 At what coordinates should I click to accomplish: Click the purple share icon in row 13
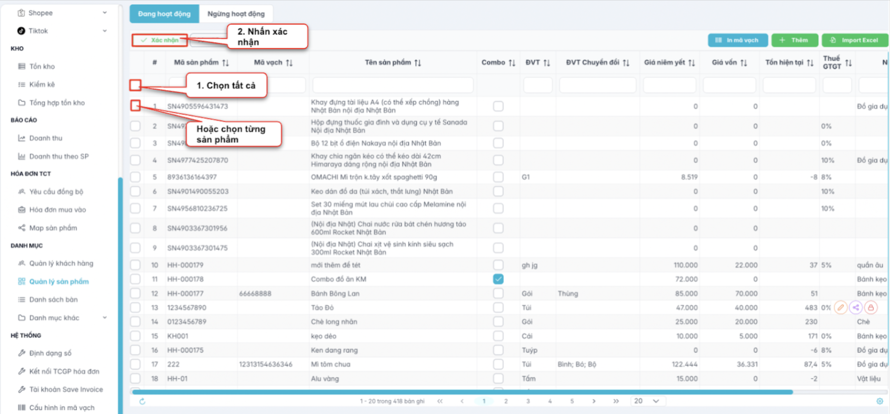[x=855, y=308]
